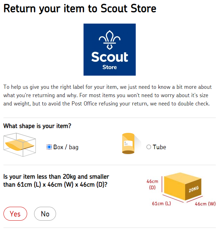Image resolution: width=221 pixels, height=230 pixels.
Task: Click the 20KG yellow box illustration
Action: pyautogui.click(x=183, y=186)
